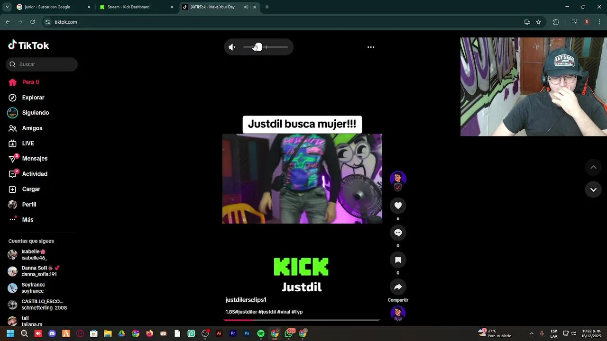Open Firefox from the taskbar
This screenshot has width=607, height=341.
click(x=149, y=333)
